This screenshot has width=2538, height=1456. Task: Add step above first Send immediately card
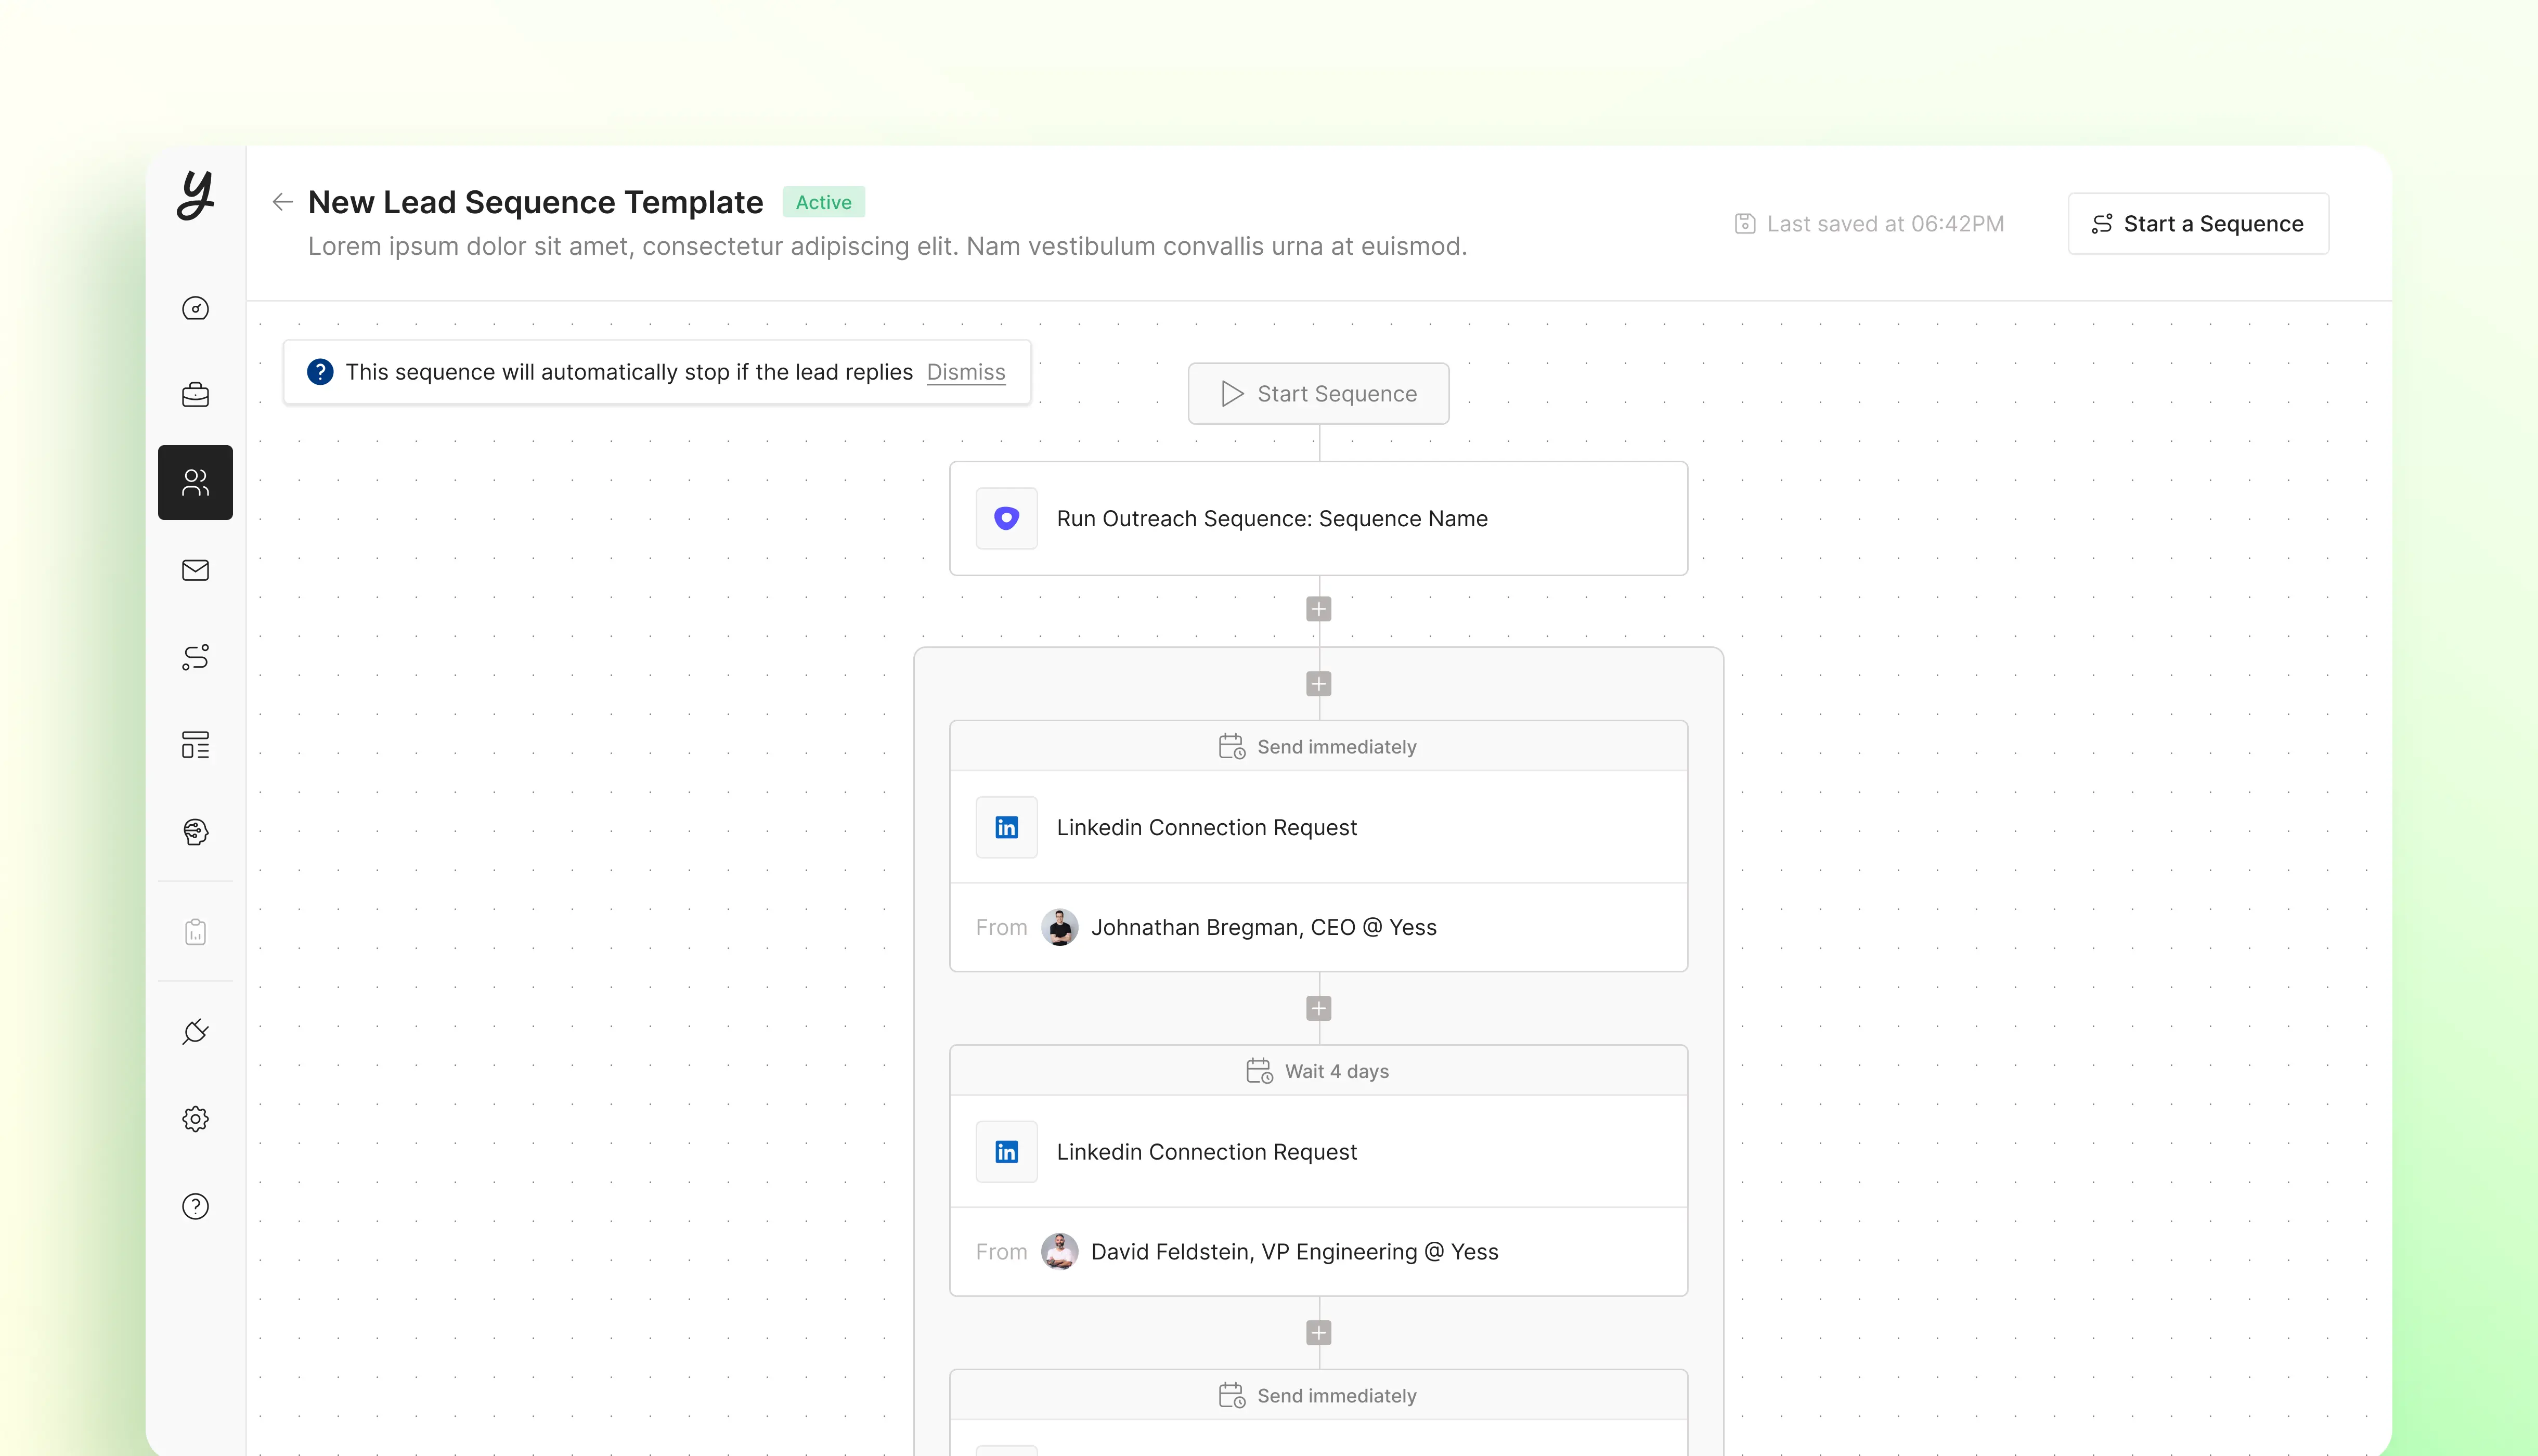click(x=1319, y=684)
